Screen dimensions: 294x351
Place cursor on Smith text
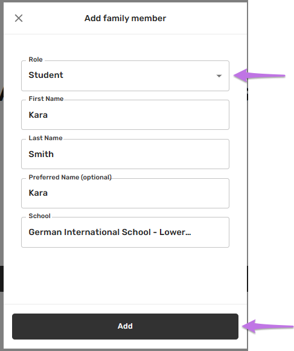click(x=41, y=154)
